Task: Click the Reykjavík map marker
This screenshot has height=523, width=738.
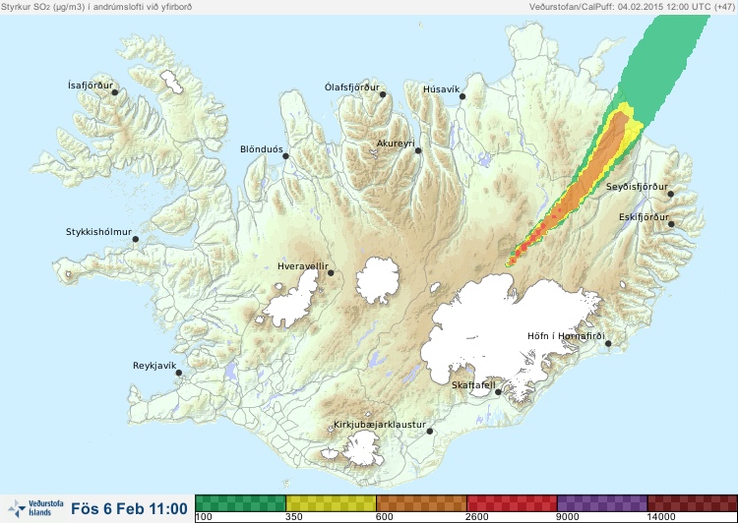Action: click(x=179, y=373)
